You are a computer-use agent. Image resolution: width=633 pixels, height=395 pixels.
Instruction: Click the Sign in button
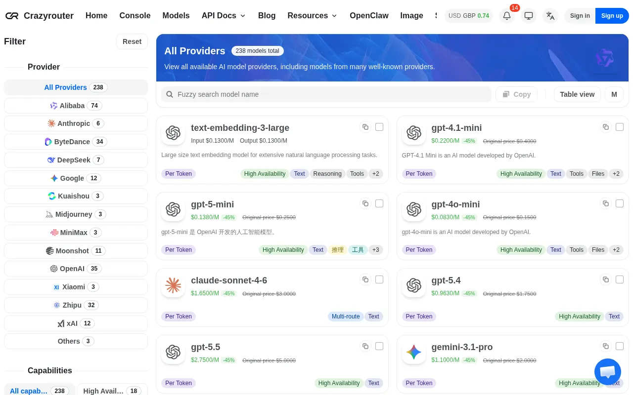[x=580, y=16]
